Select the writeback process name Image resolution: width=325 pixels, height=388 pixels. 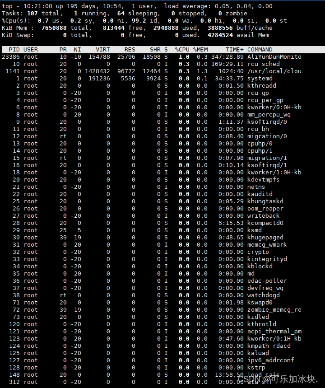(x=264, y=215)
